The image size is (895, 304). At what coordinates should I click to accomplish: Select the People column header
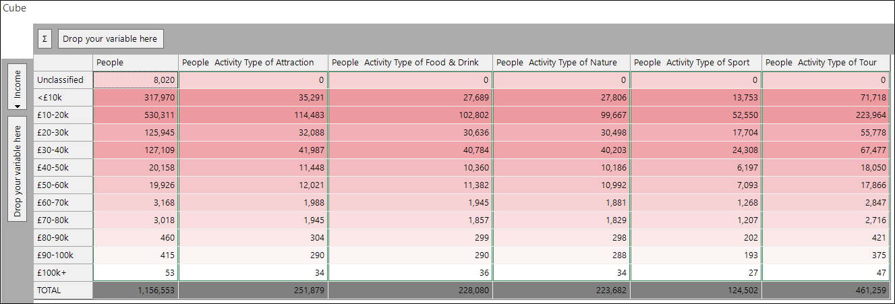(136, 62)
